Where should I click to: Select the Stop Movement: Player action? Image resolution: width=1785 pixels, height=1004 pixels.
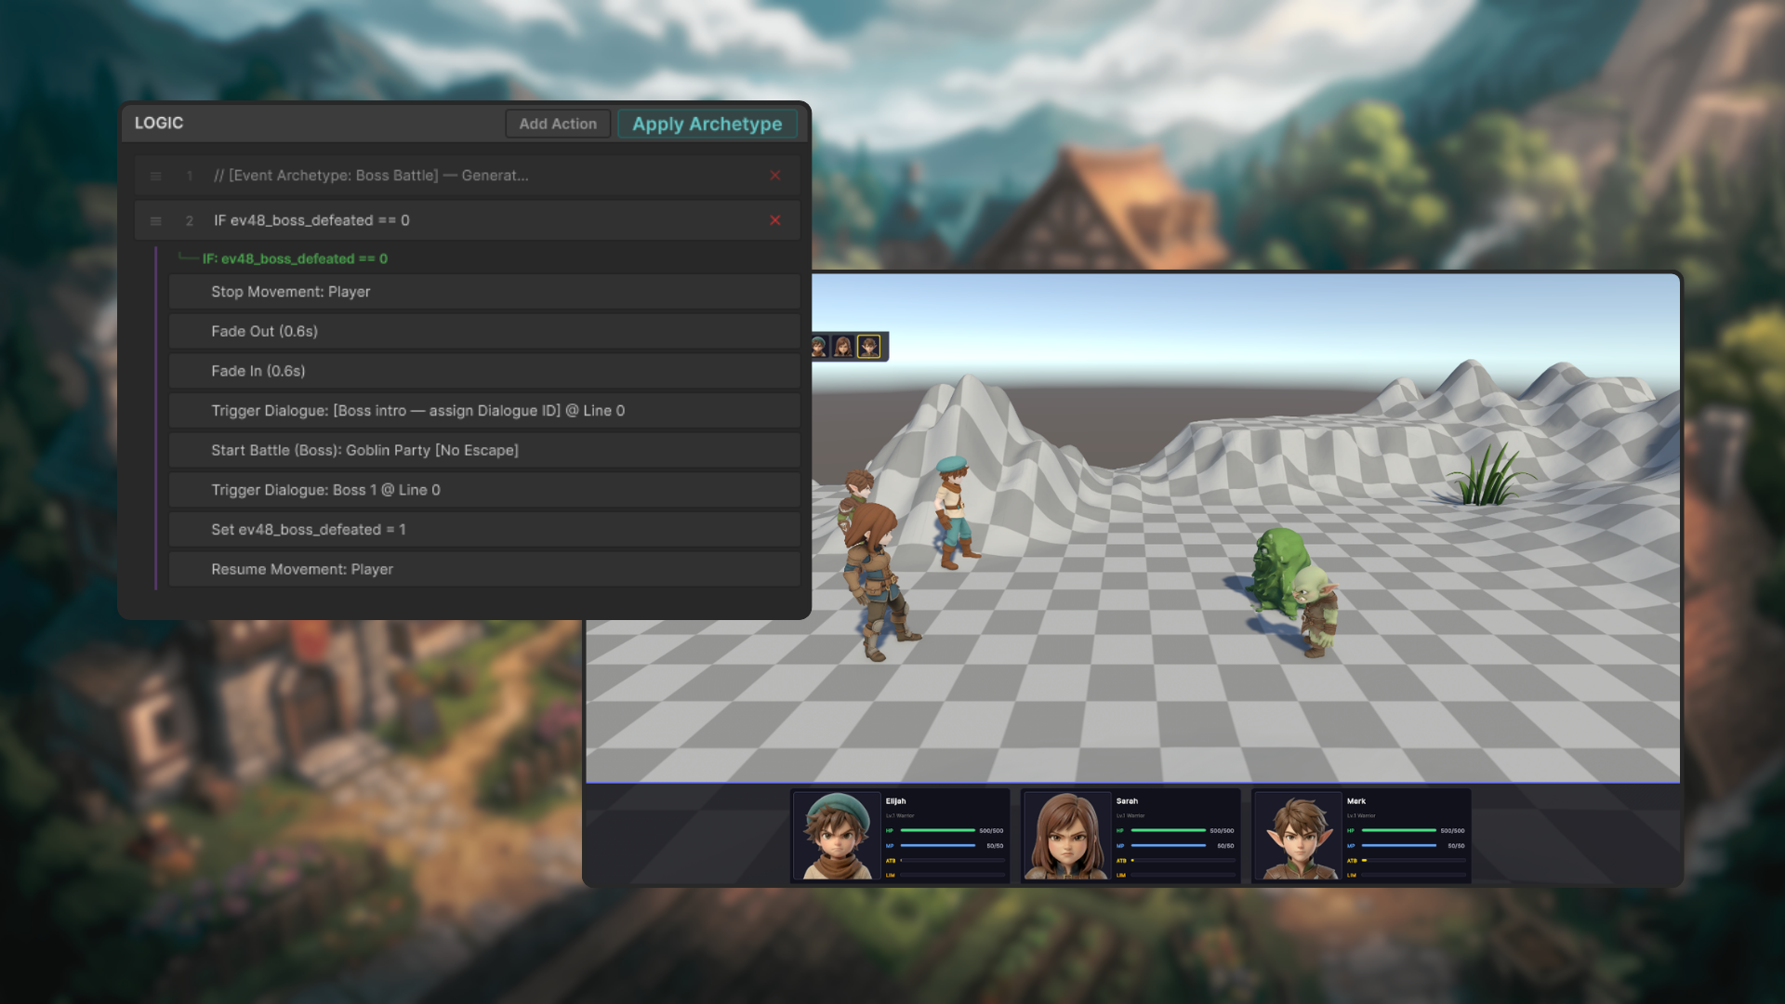[484, 292]
